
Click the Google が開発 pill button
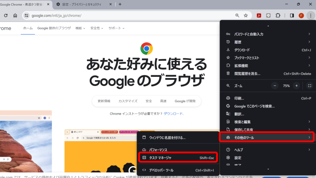tap(185, 101)
